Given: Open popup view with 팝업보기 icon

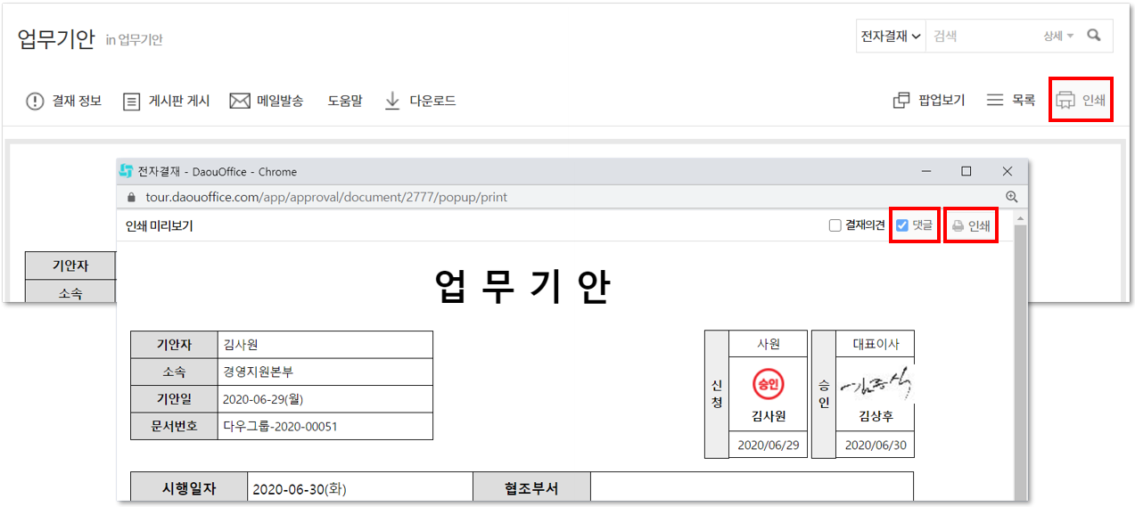Looking at the screenshot, I should point(901,101).
